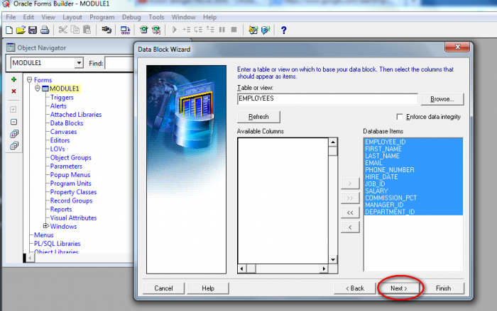497x311 pixels.
Task: Collapse the Forms tree node
Action: click(30, 79)
